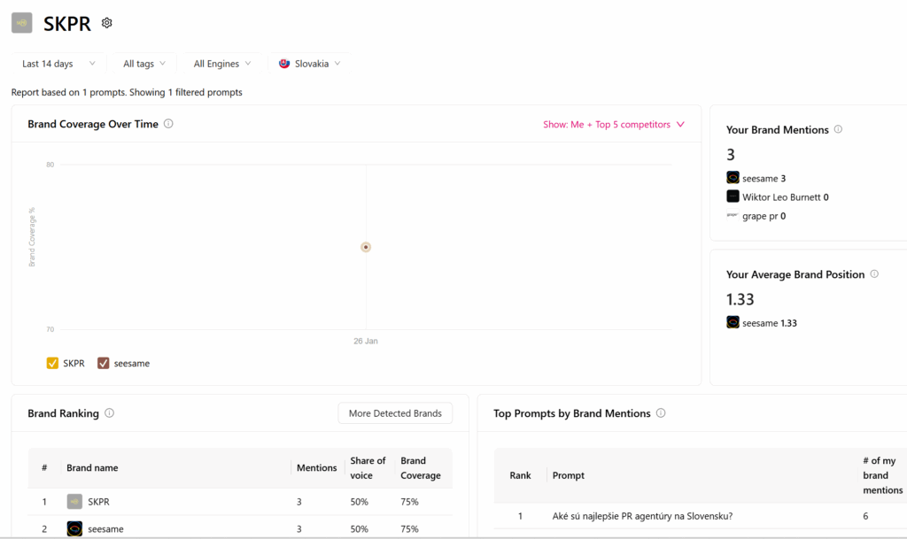
Task: Click the 26 Jan data point on chart
Action: point(366,247)
